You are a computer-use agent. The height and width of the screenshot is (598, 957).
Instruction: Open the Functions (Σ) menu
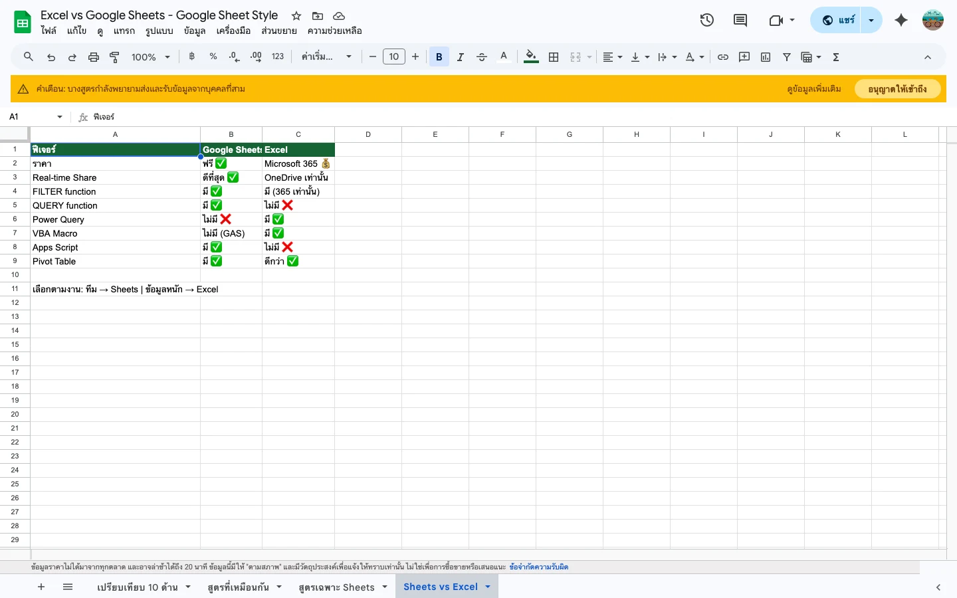click(835, 56)
